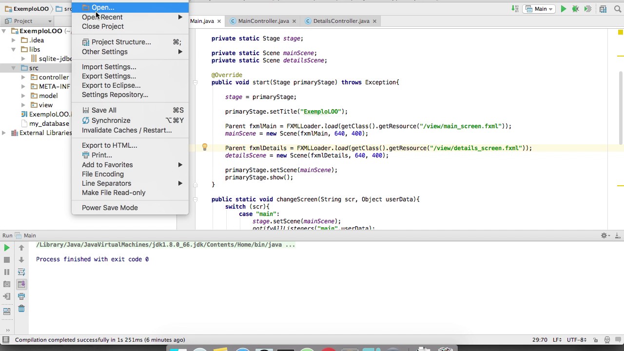Hide the Run tool window
The width and height of the screenshot is (624, 351).
[x=617, y=235]
